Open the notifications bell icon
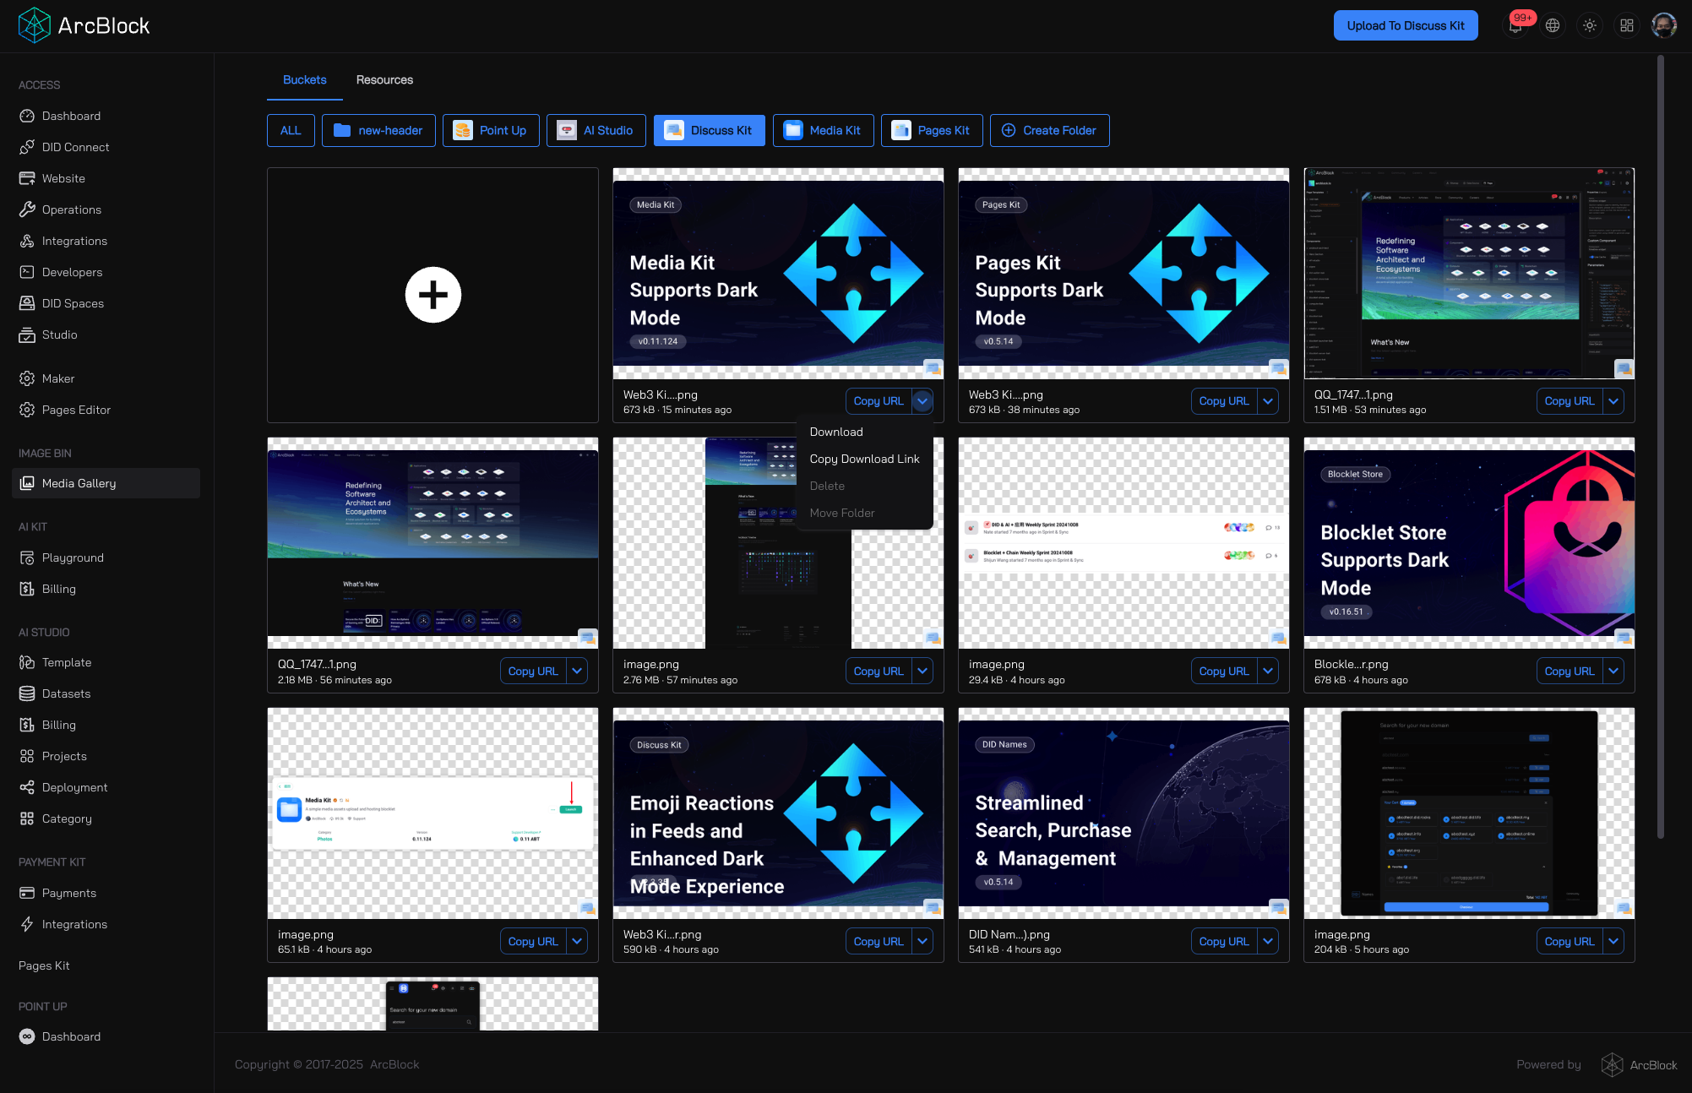Screen dimensions: 1692x1093 coord(1515,25)
